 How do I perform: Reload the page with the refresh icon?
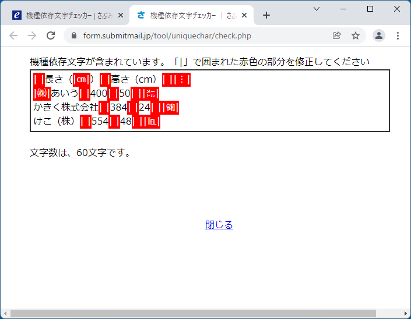[51, 36]
